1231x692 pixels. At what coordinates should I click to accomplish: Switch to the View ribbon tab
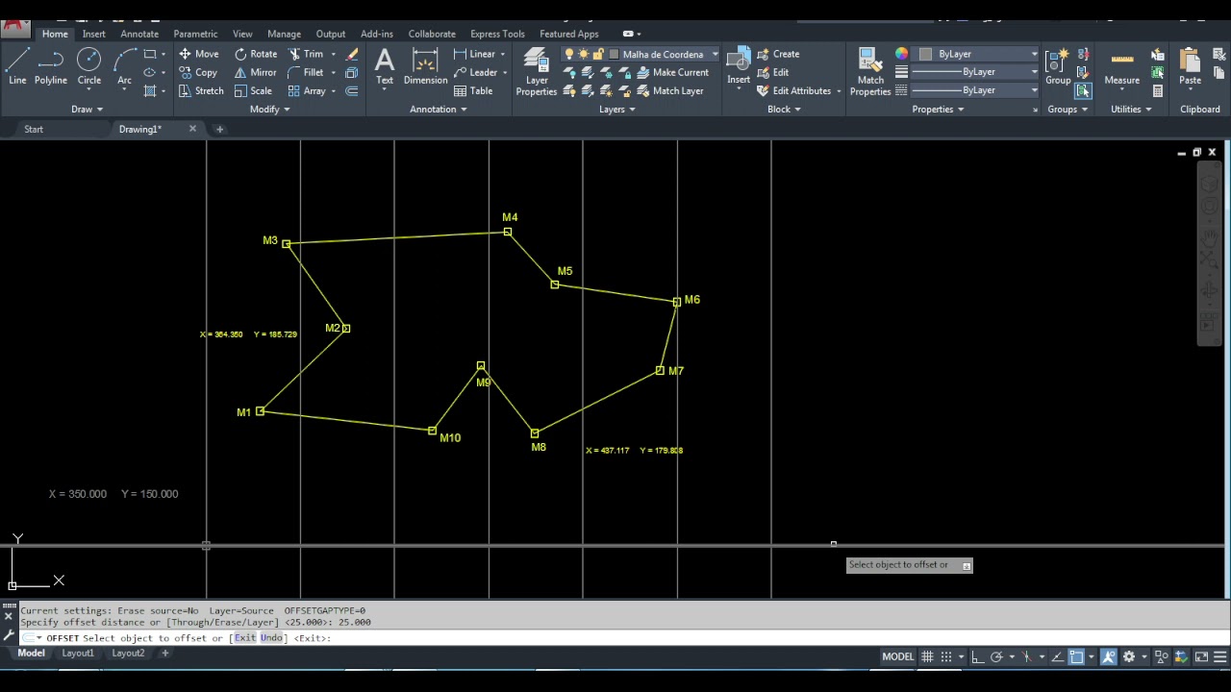(x=242, y=34)
